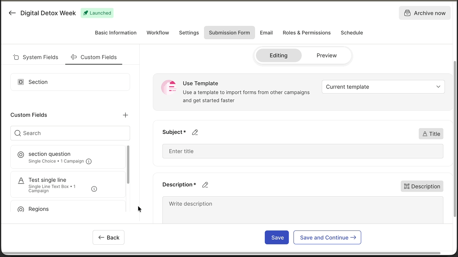The width and height of the screenshot is (458, 257).
Task: Click info icon on section question field
Action: click(89, 162)
